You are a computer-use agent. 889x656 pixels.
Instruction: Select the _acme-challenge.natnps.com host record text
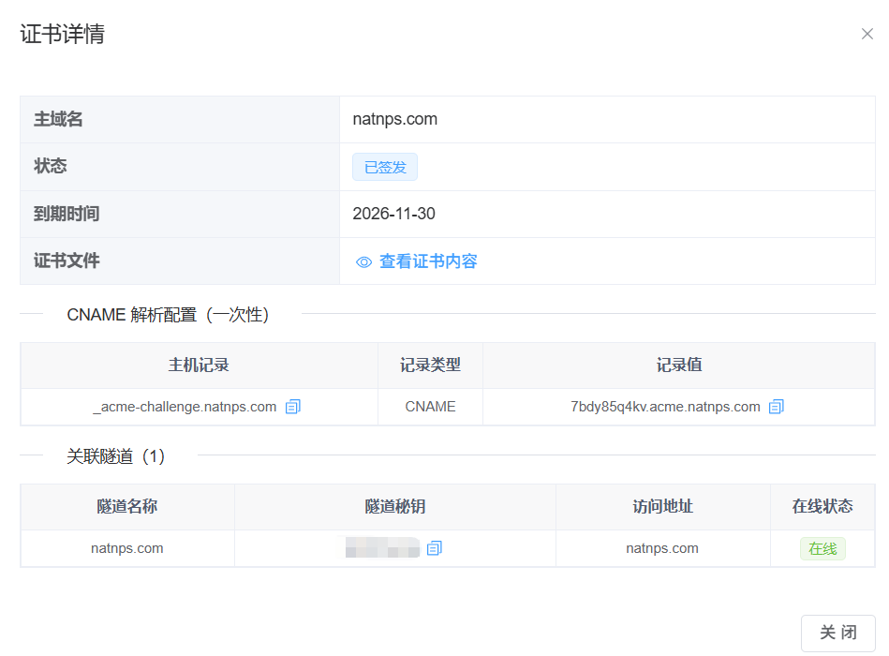pyautogui.click(x=185, y=407)
